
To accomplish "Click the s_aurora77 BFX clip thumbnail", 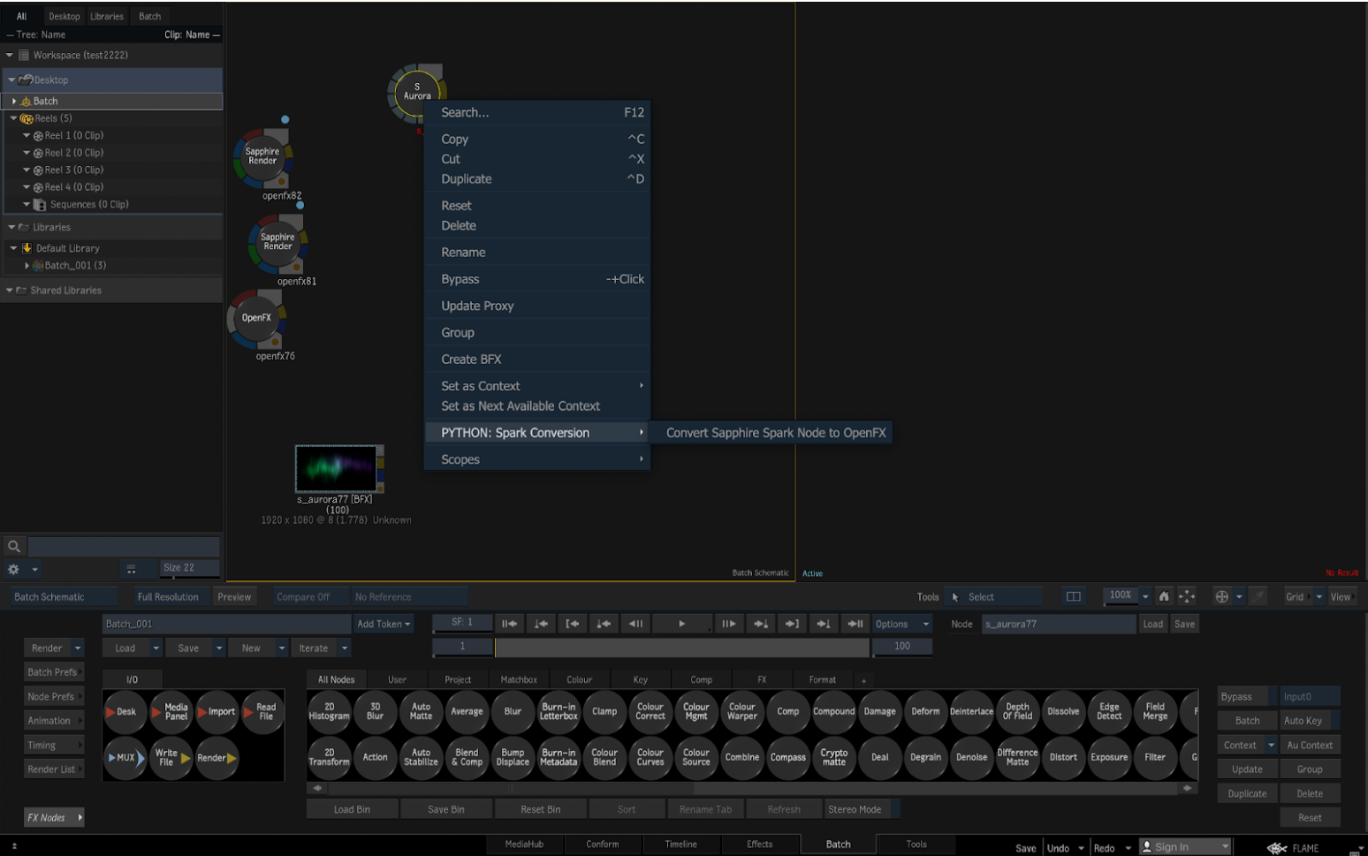I will (336, 468).
